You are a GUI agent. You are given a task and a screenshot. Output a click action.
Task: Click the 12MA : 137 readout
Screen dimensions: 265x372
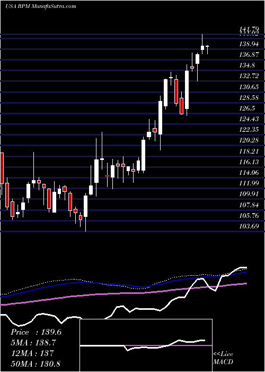32,353
